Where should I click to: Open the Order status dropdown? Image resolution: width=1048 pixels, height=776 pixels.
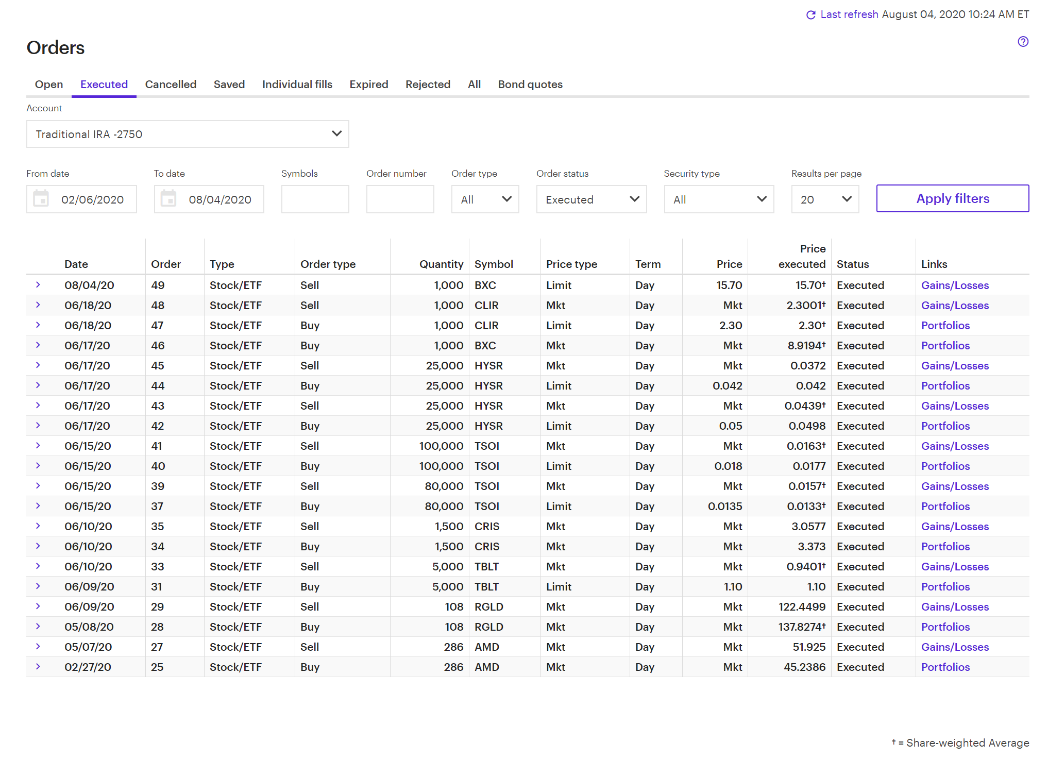[591, 199]
